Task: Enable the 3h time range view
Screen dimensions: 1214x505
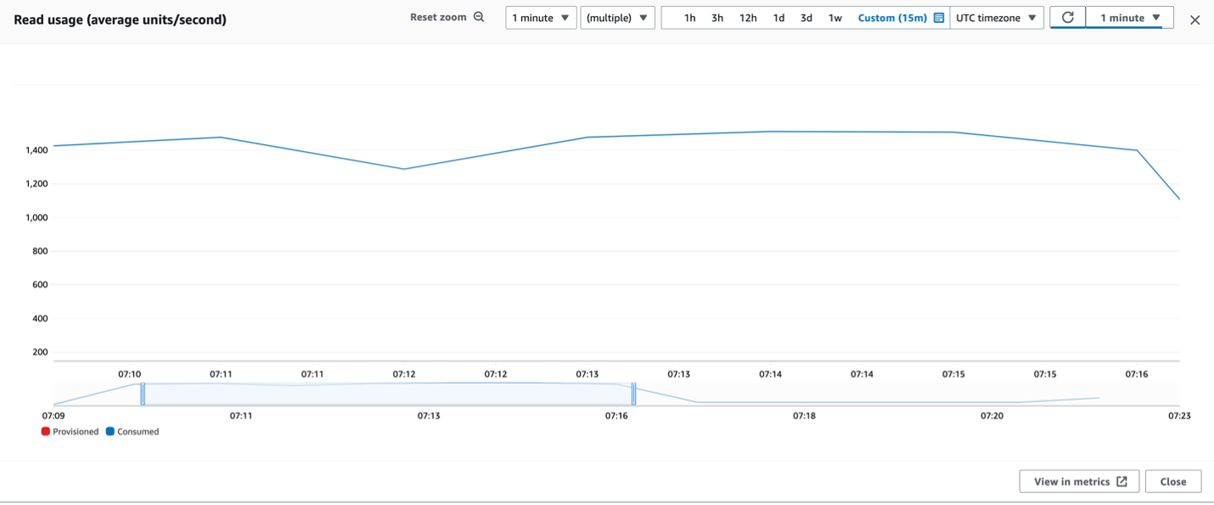Action: pyautogui.click(x=717, y=16)
